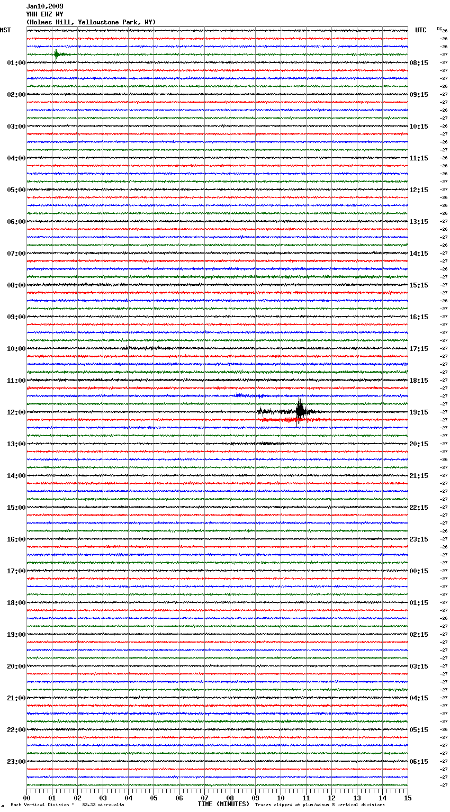
Task: Click the 17:15 UTC time label
Action: click(419, 349)
